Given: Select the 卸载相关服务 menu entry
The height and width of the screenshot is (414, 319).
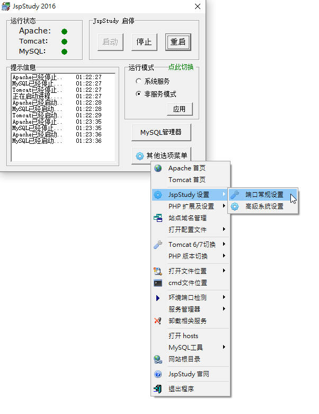Looking at the screenshot, I should click(190, 321).
